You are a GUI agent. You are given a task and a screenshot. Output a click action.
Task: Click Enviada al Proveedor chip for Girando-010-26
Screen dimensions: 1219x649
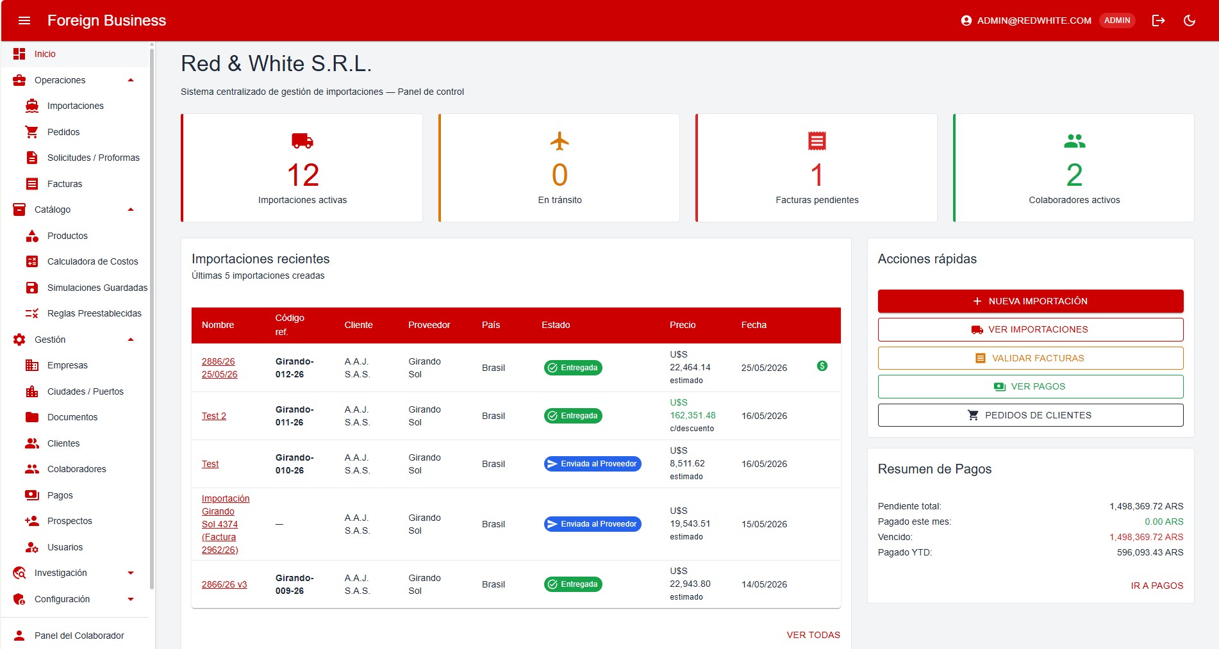tap(593, 464)
